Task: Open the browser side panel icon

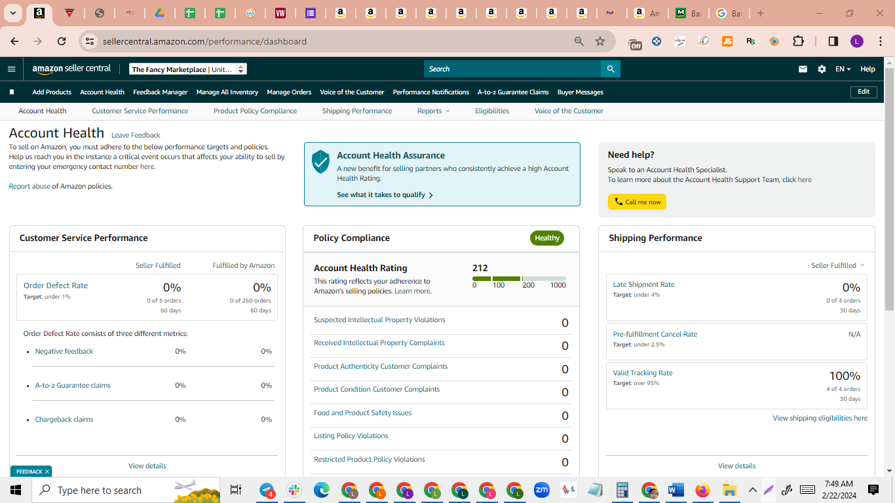Action: coord(833,41)
